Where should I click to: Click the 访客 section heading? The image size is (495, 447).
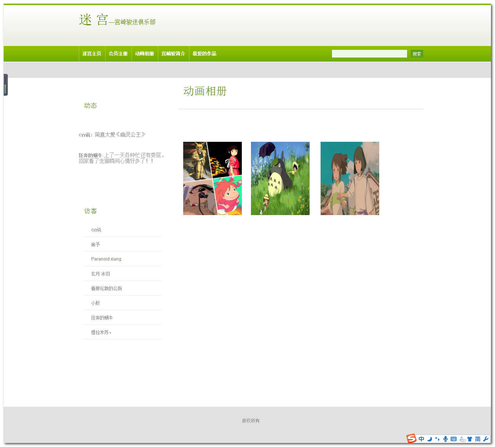(x=90, y=211)
